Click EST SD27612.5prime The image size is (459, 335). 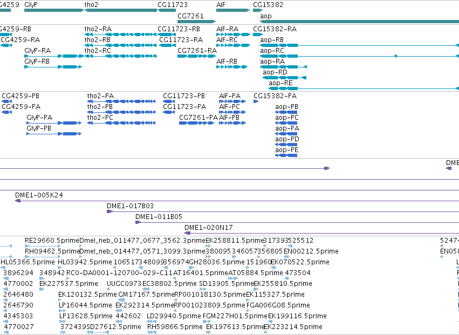coord(98,332)
